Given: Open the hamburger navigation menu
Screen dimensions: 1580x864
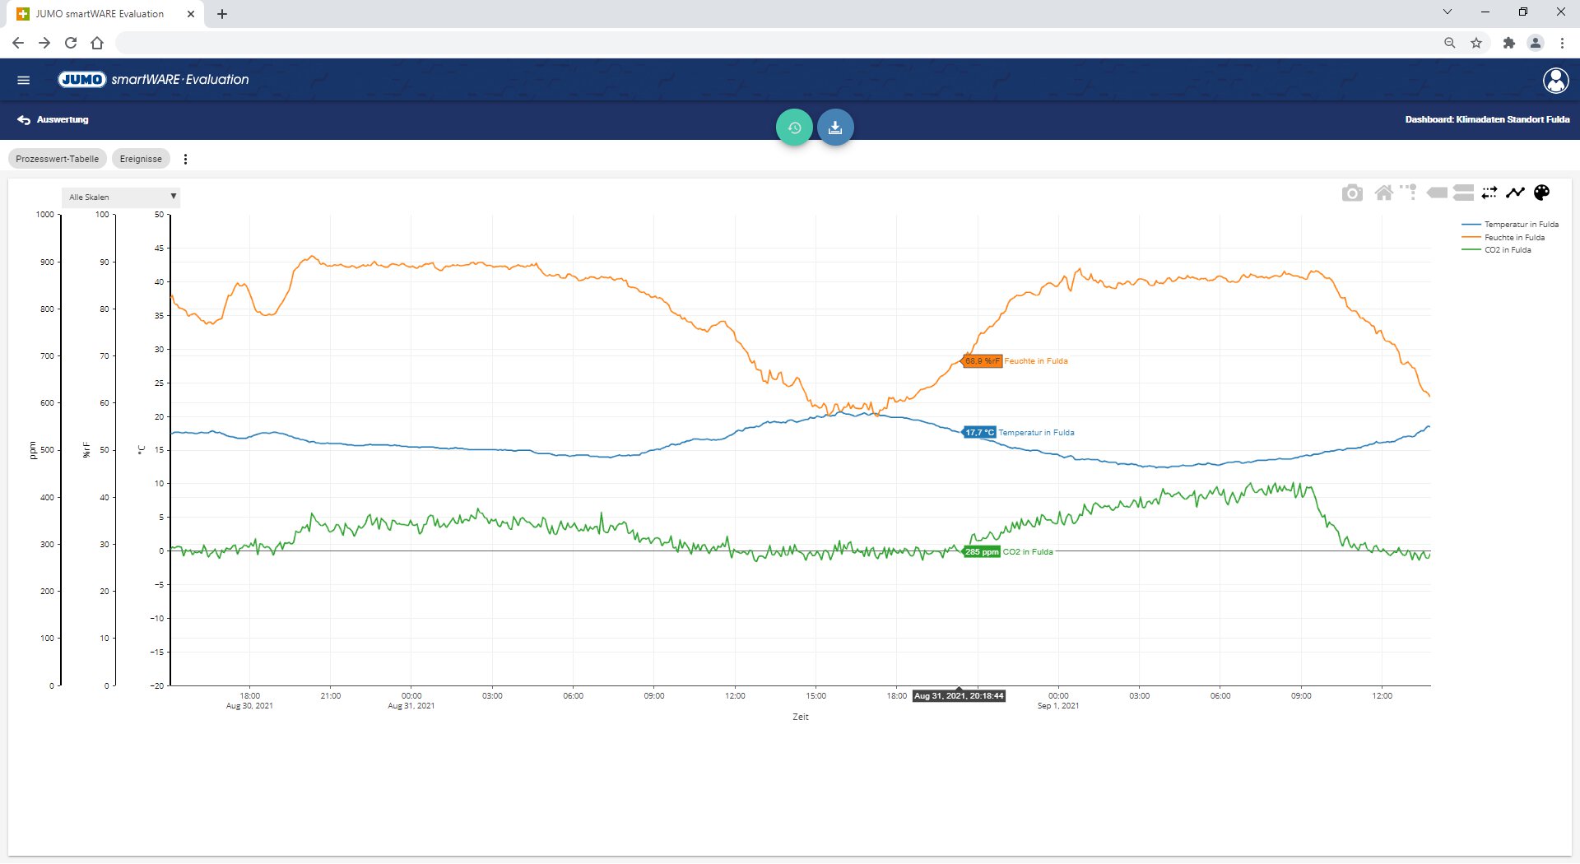Looking at the screenshot, I should tap(23, 80).
